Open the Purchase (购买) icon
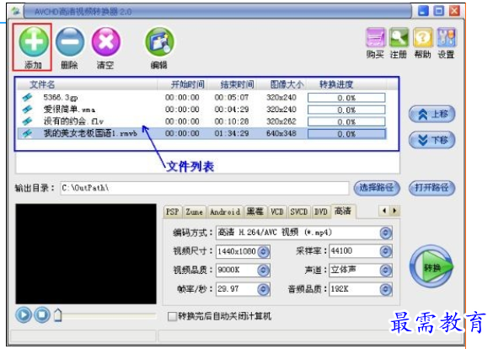493x349 pixels. [375, 38]
